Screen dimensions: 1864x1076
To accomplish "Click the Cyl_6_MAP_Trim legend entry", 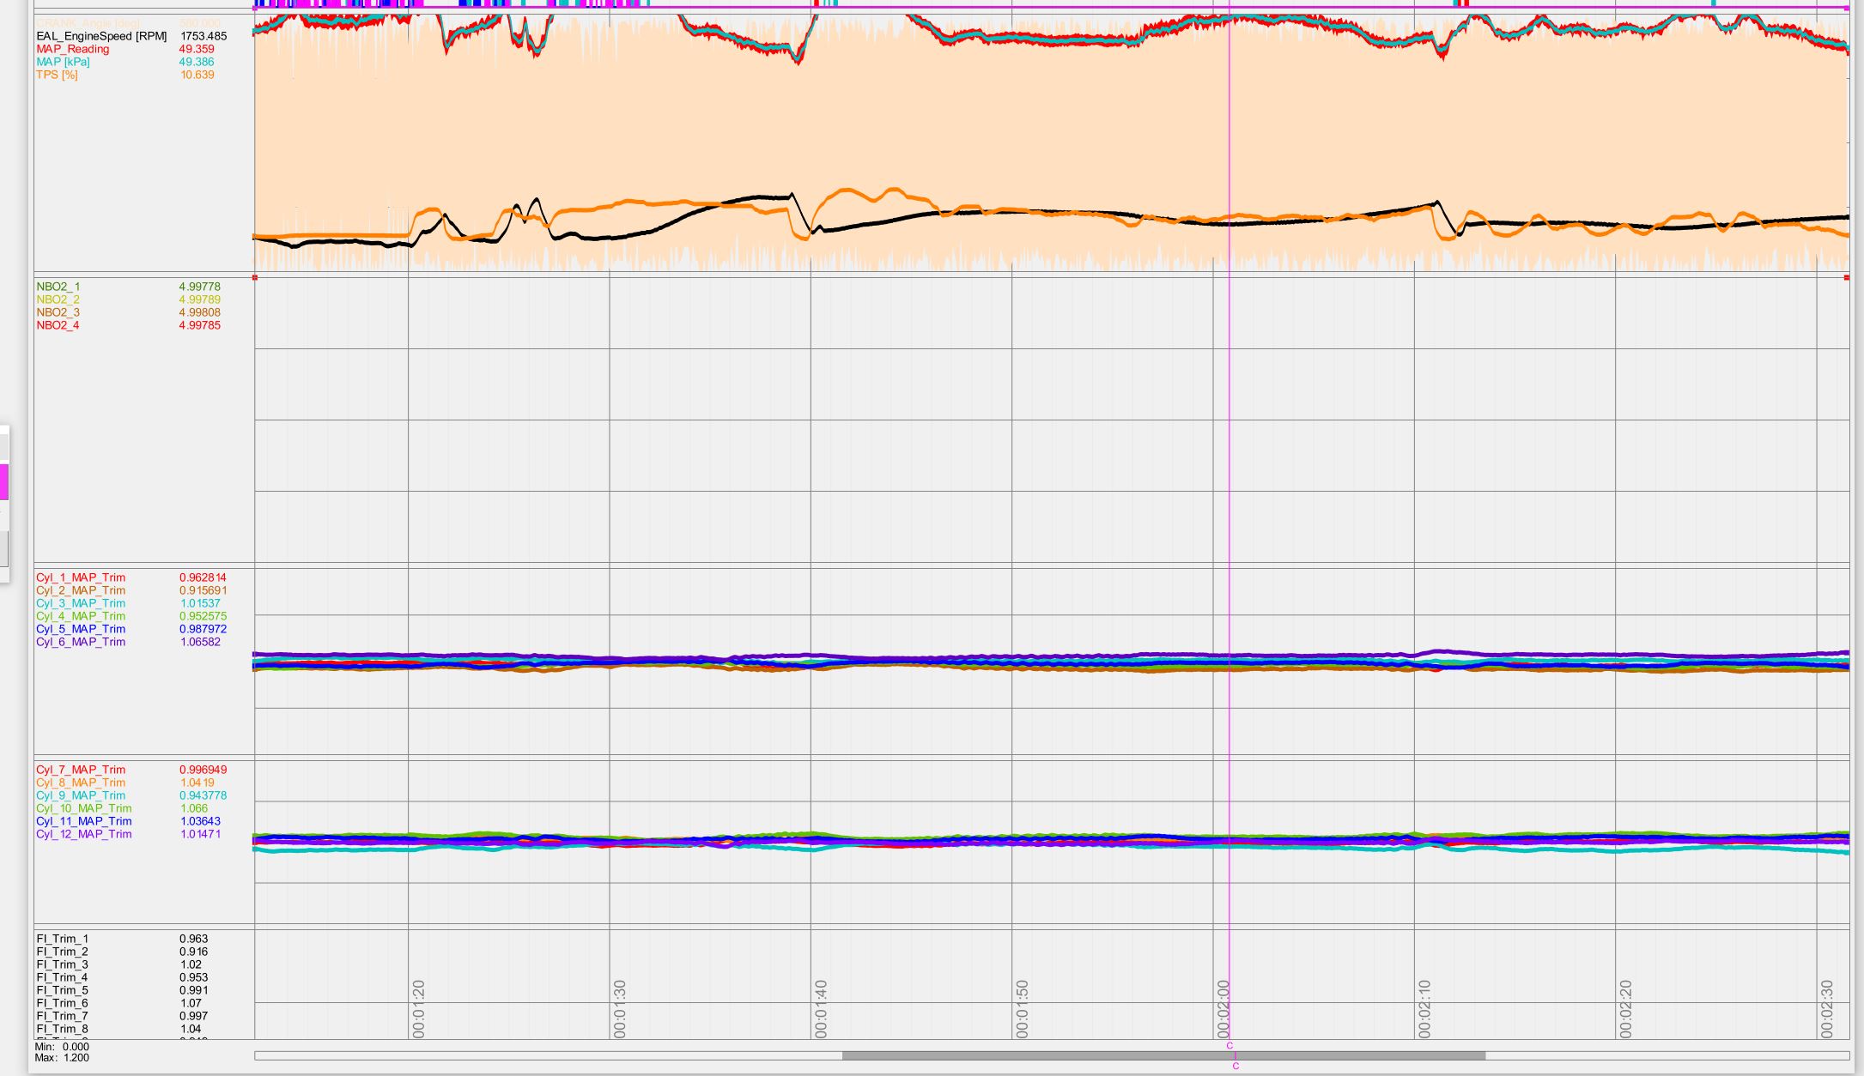I will (x=80, y=642).
